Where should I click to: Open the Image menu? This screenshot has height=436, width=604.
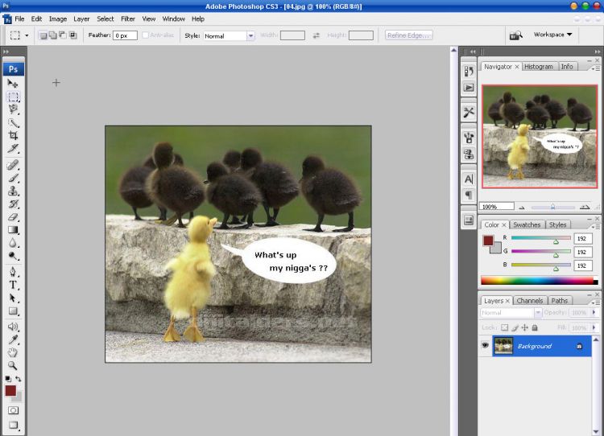58,19
